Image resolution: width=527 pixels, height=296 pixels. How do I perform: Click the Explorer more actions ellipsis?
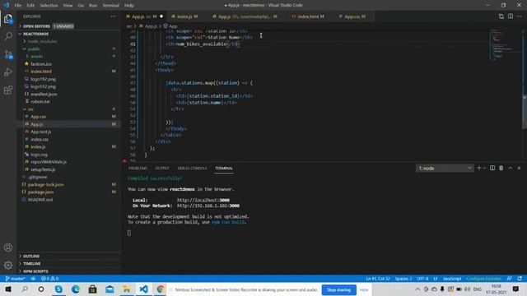pyautogui.click(x=114, y=16)
